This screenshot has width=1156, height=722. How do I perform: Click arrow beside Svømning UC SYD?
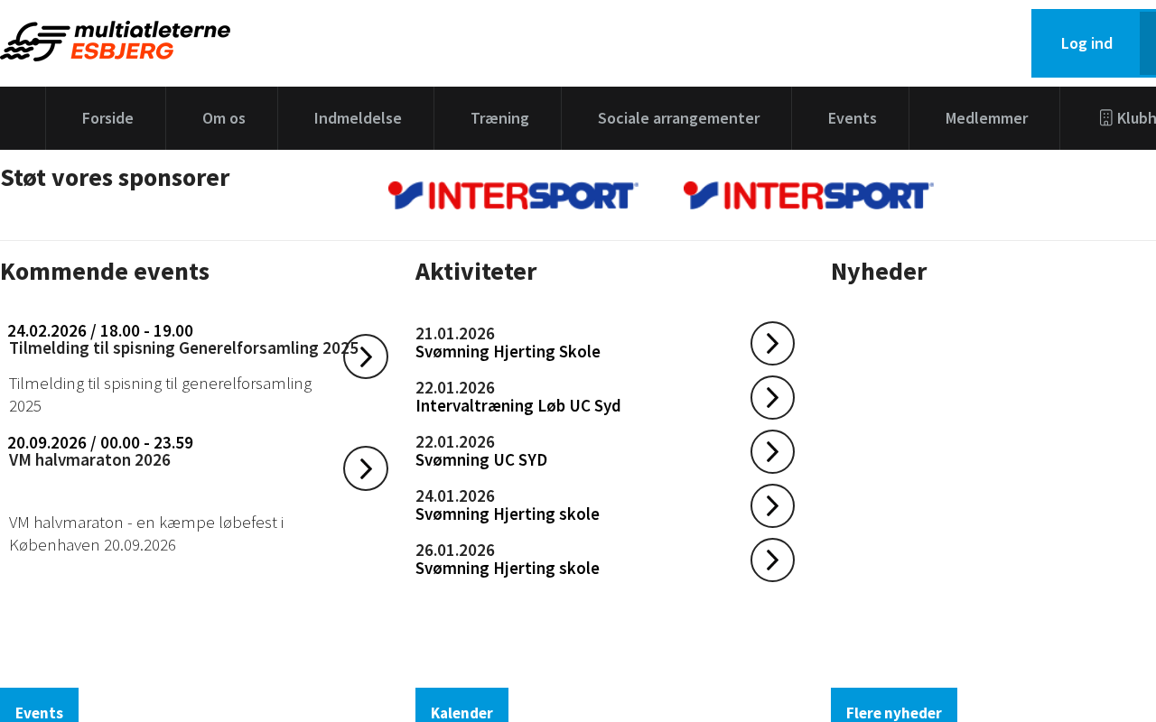coord(772,452)
